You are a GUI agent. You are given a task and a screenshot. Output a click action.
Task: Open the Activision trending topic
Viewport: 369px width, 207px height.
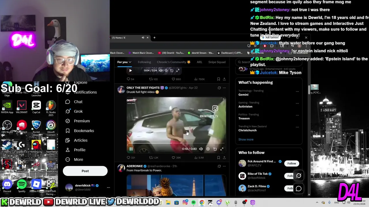pyautogui.click(x=245, y=106)
